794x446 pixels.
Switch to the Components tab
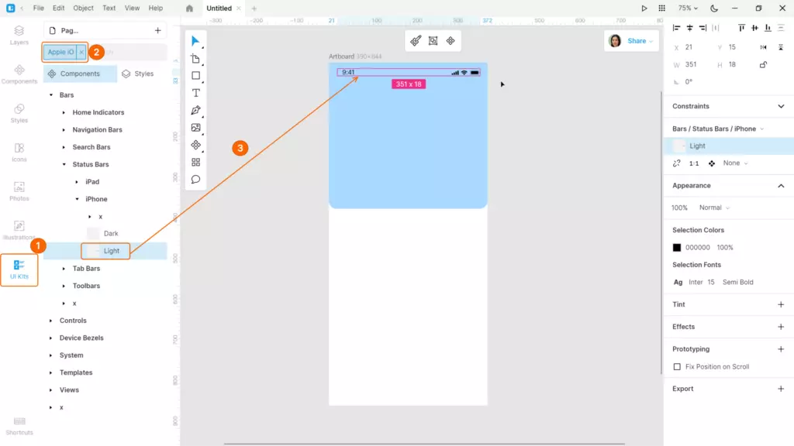click(x=80, y=74)
